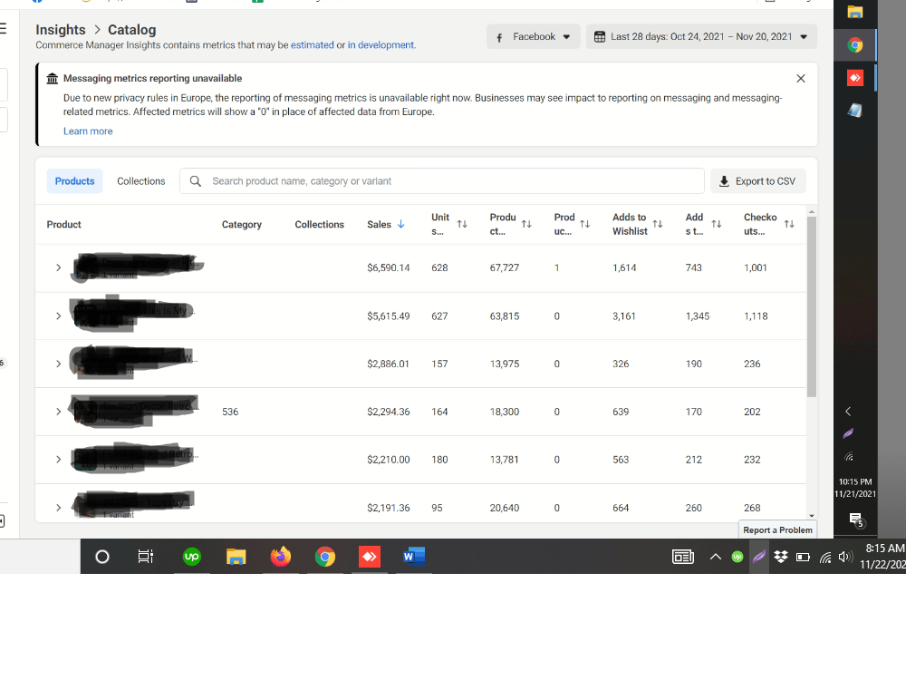The width and height of the screenshot is (906, 680).
Task: Sort by the Produ ct... column
Action: (526, 224)
